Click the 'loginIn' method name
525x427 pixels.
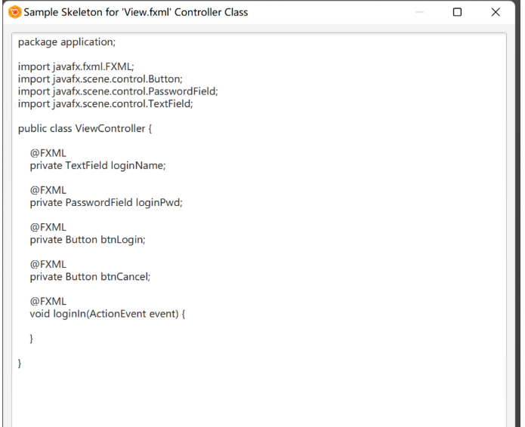69,313
